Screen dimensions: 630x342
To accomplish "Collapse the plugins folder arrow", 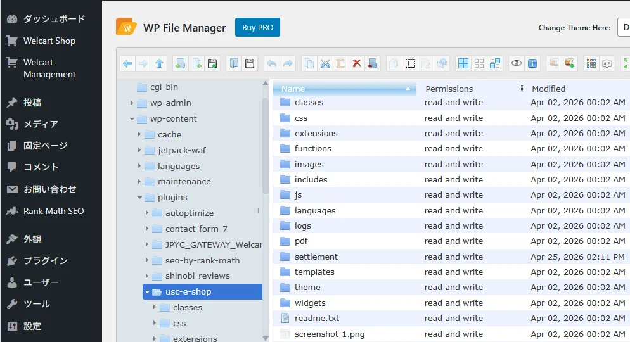I will [x=139, y=198].
